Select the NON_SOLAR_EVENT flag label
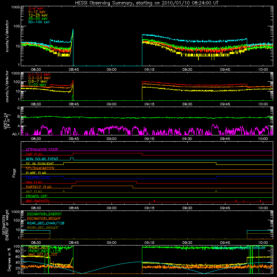277x277 pixels. 42,159
